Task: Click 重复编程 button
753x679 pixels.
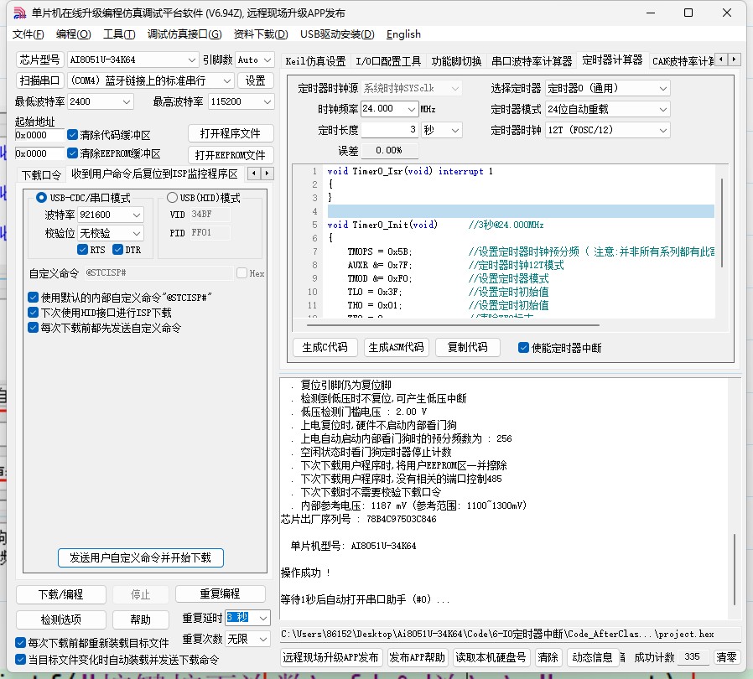Action: [220, 594]
